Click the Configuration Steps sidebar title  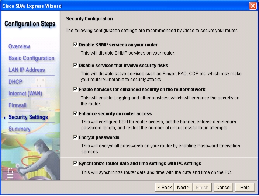point(30,24)
